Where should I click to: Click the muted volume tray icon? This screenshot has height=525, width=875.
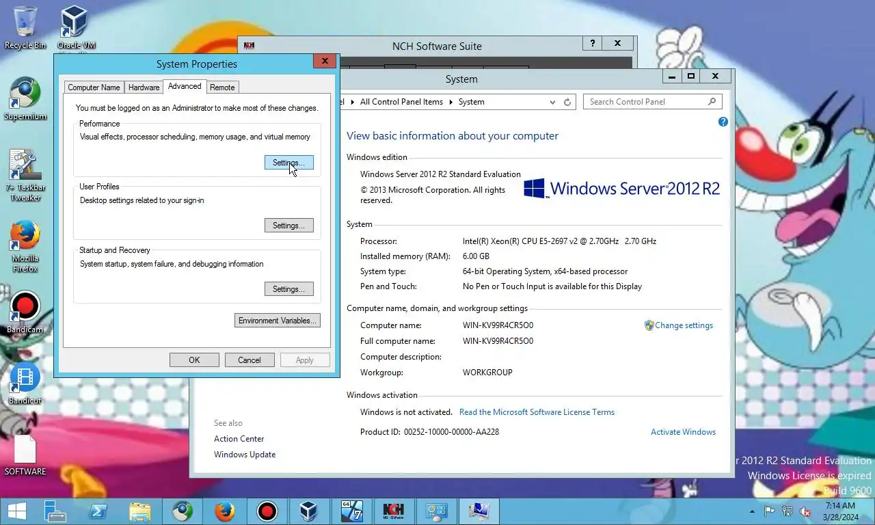805,511
